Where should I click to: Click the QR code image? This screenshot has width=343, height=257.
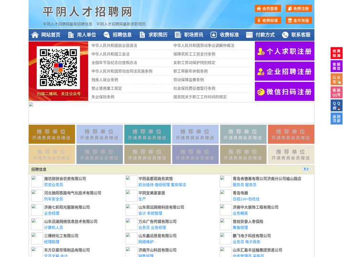click(58, 68)
